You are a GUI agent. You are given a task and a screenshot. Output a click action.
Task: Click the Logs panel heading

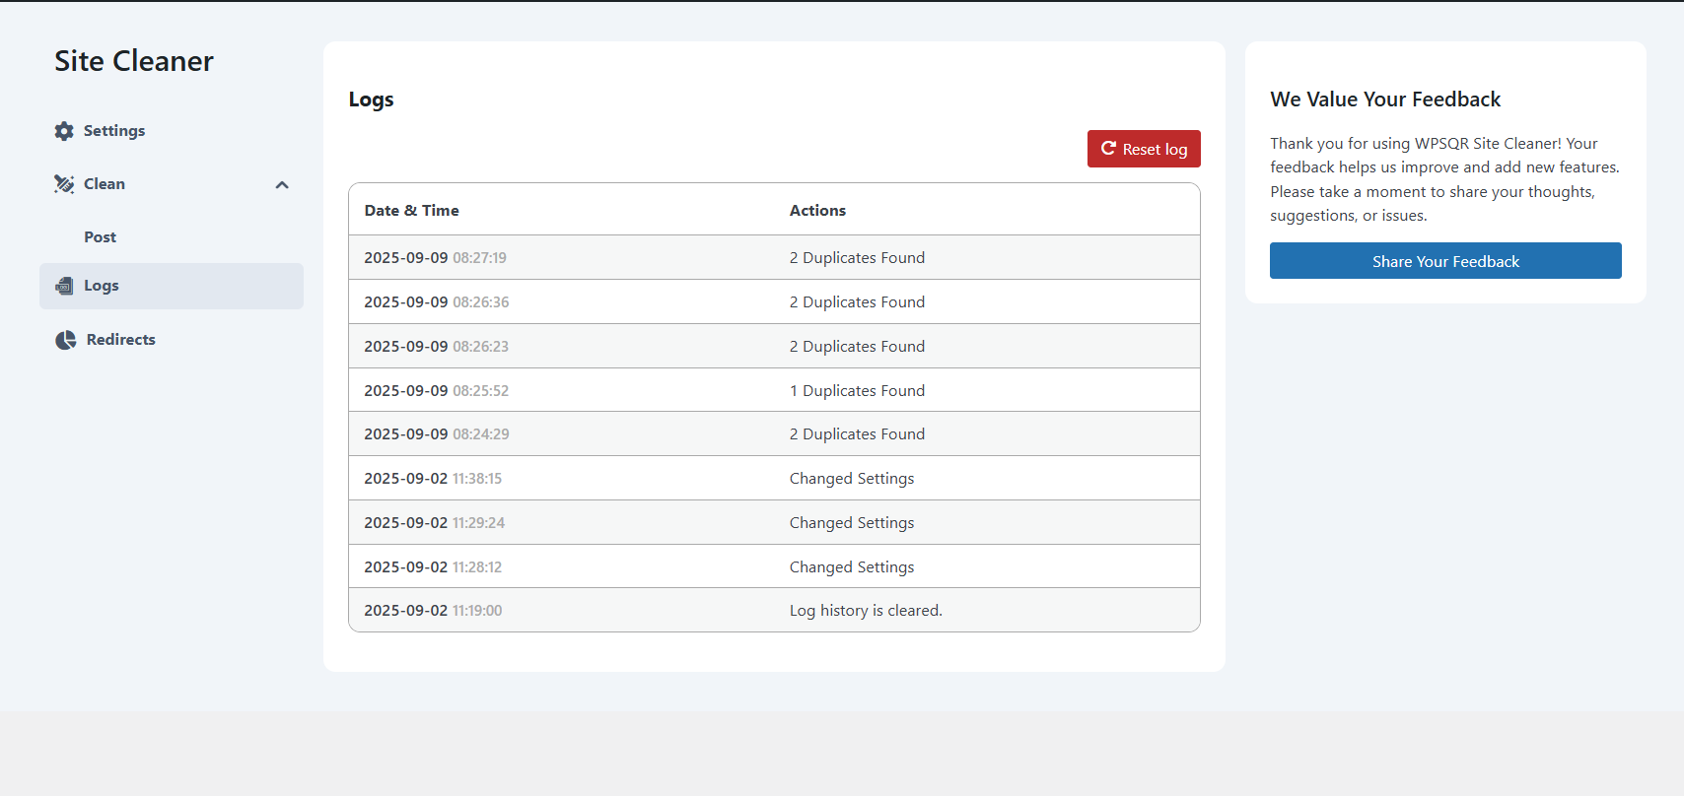(371, 99)
